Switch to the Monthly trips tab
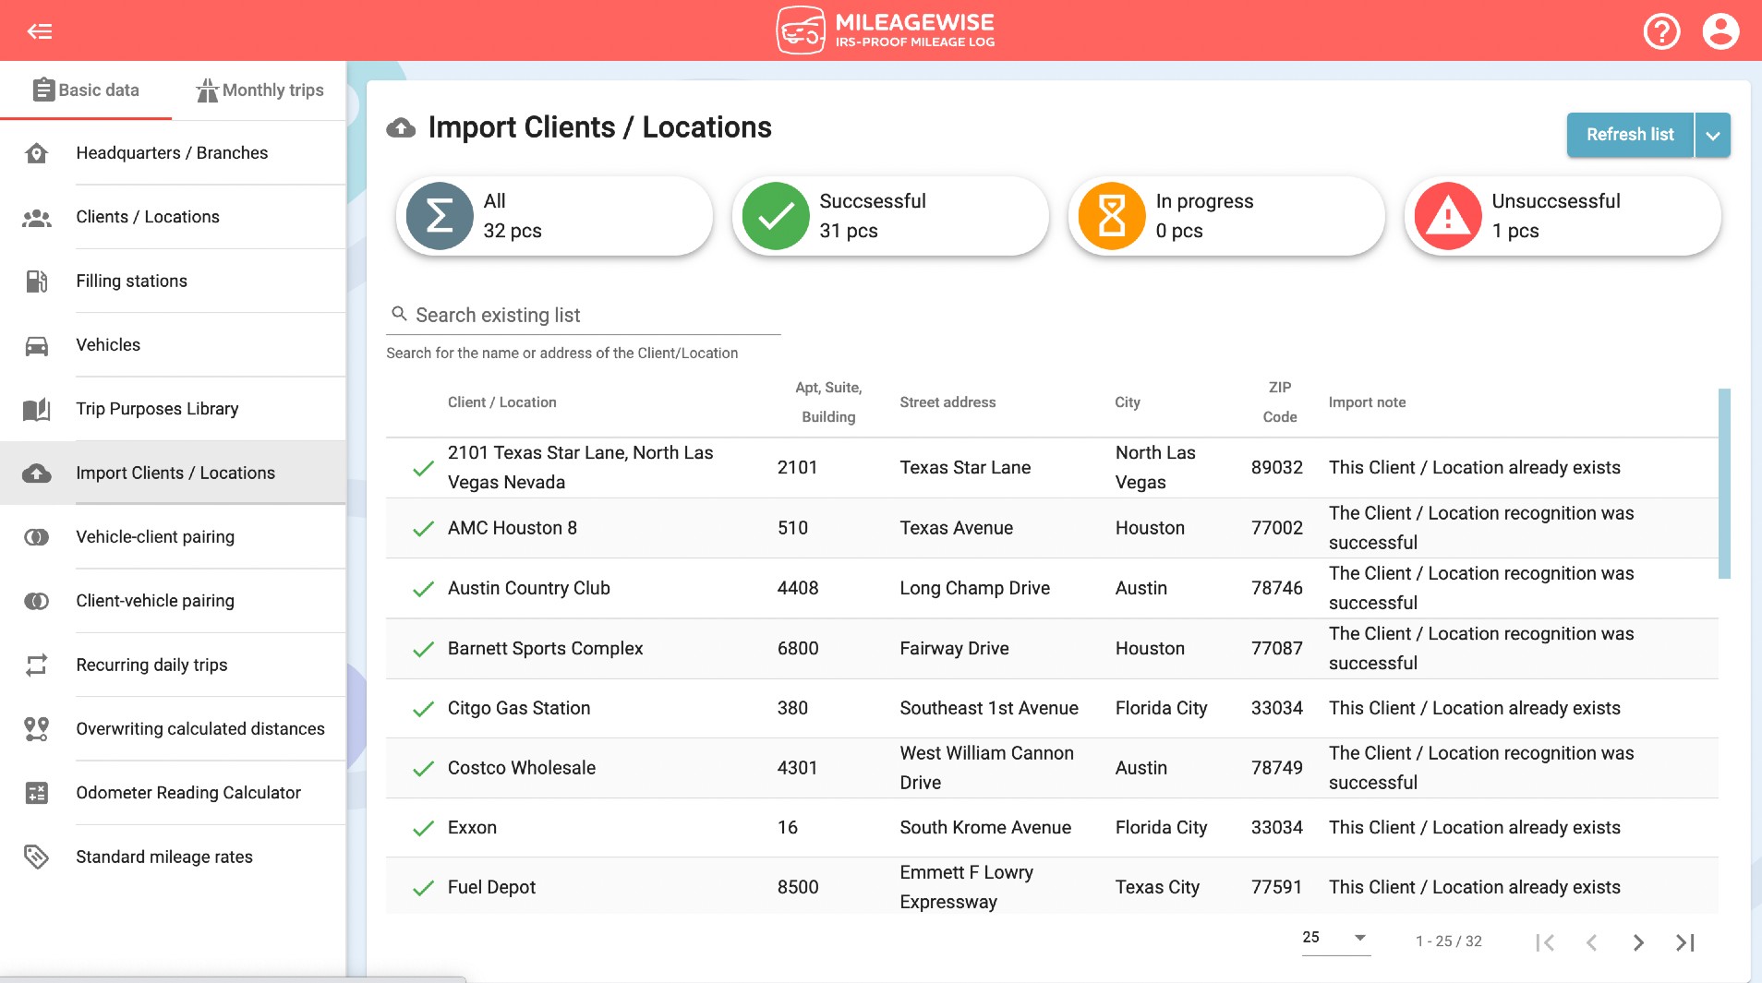 [259, 90]
